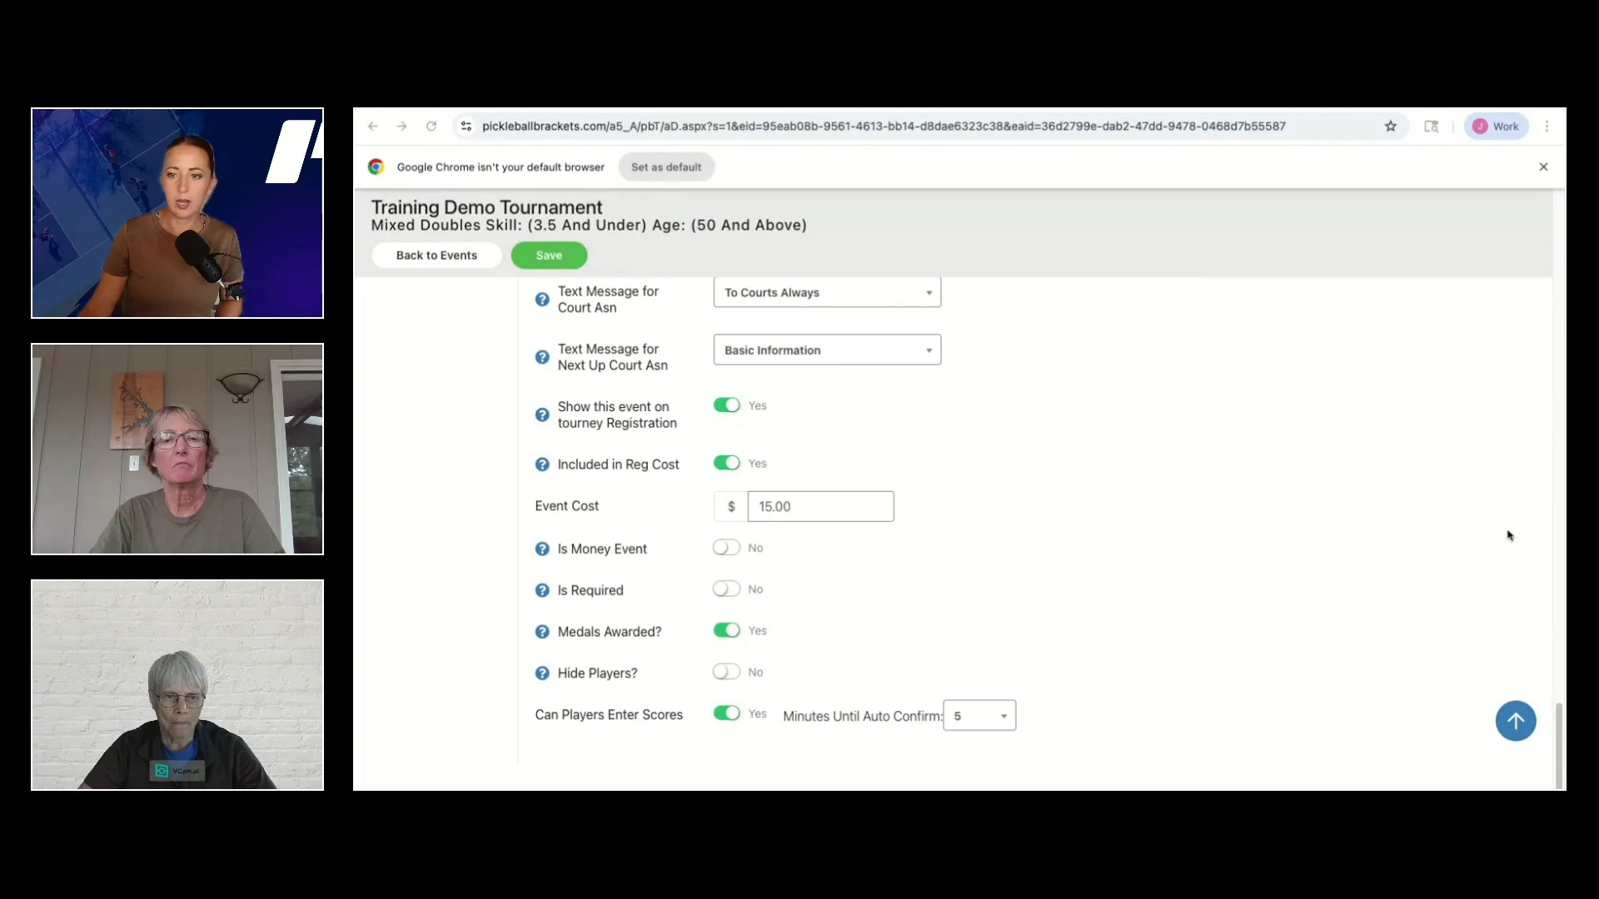Turn off Medals Awarded switch
This screenshot has height=899, width=1599.
click(726, 630)
